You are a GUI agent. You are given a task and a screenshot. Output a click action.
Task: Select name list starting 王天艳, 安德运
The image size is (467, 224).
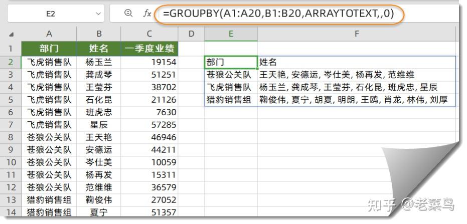[x=357, y=75]
